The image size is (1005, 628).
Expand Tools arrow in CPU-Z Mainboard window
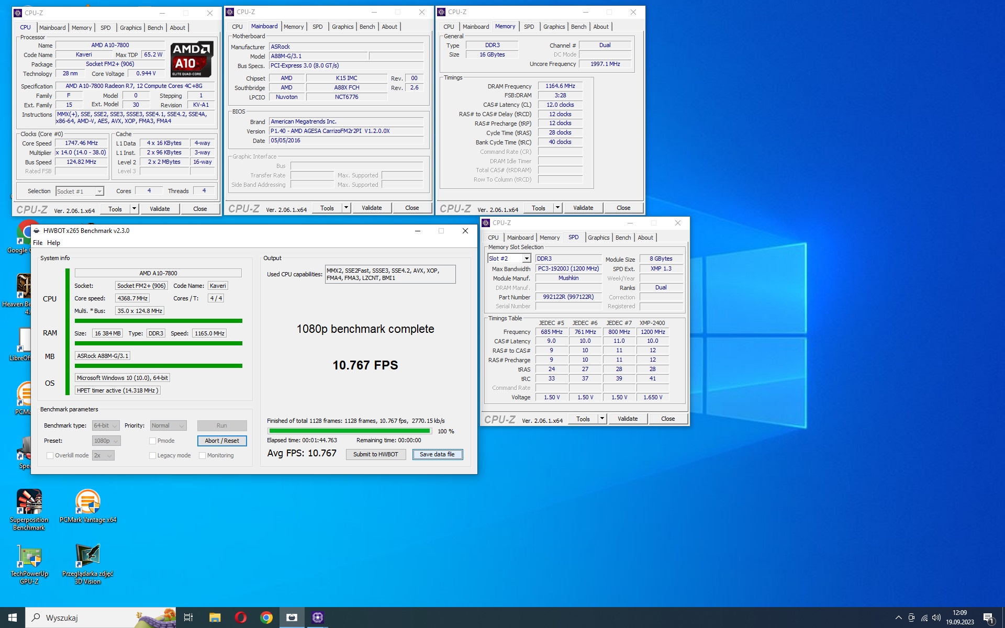[346, 208]
